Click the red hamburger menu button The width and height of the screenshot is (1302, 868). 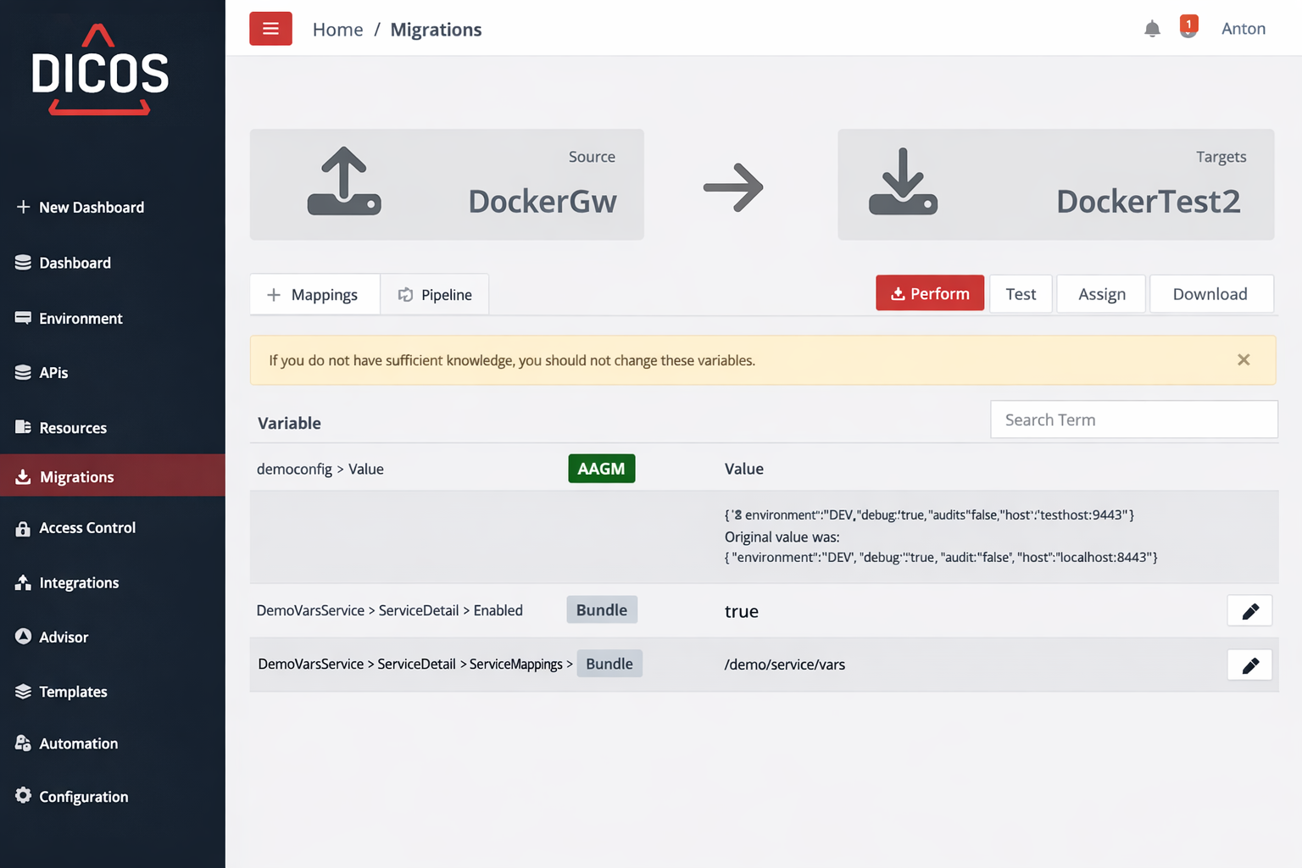tap(270, 29)
